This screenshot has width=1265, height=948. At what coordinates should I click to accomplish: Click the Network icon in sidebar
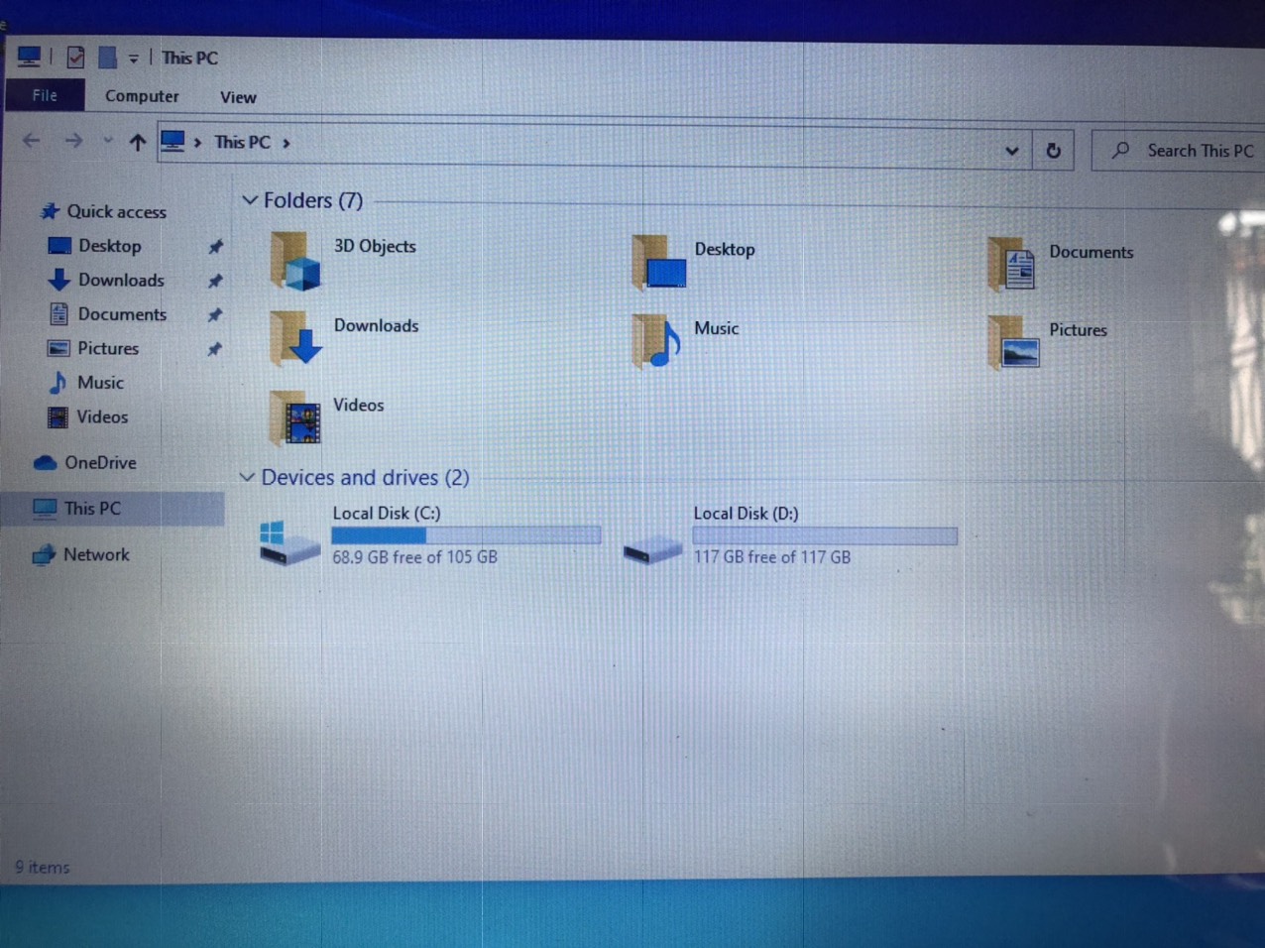[44, 554]
